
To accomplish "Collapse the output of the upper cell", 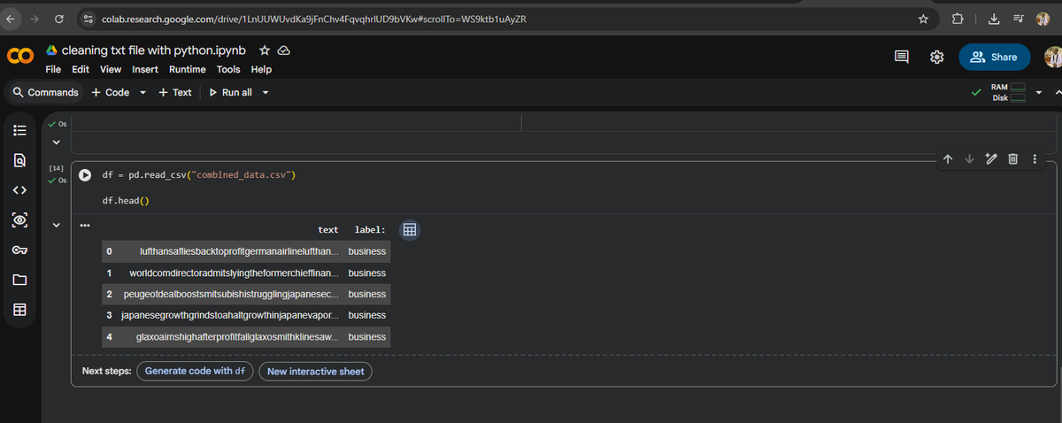I will (x=56, y=142).
